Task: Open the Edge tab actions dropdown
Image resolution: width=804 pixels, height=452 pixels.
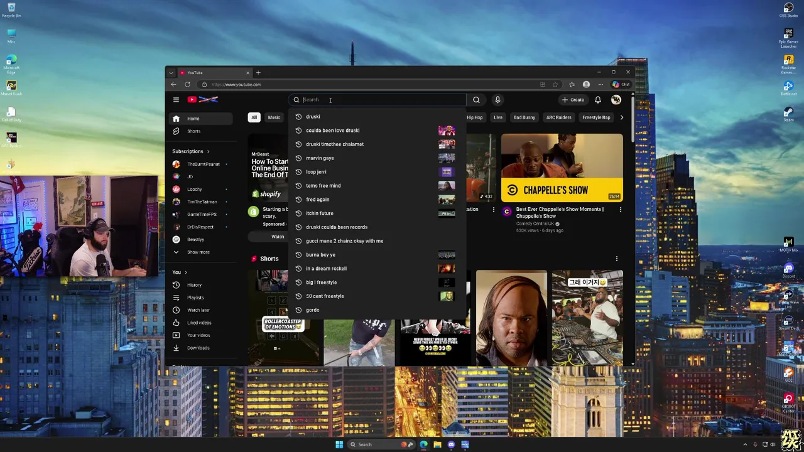Action: click(x=171, y=73)
